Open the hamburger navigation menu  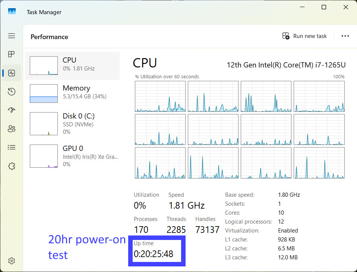(x=12, y=36)
